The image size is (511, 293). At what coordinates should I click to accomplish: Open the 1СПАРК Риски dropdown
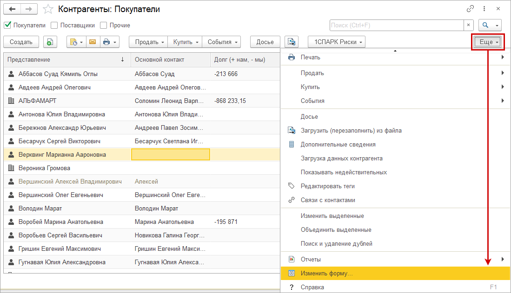[x=337, y=42]
